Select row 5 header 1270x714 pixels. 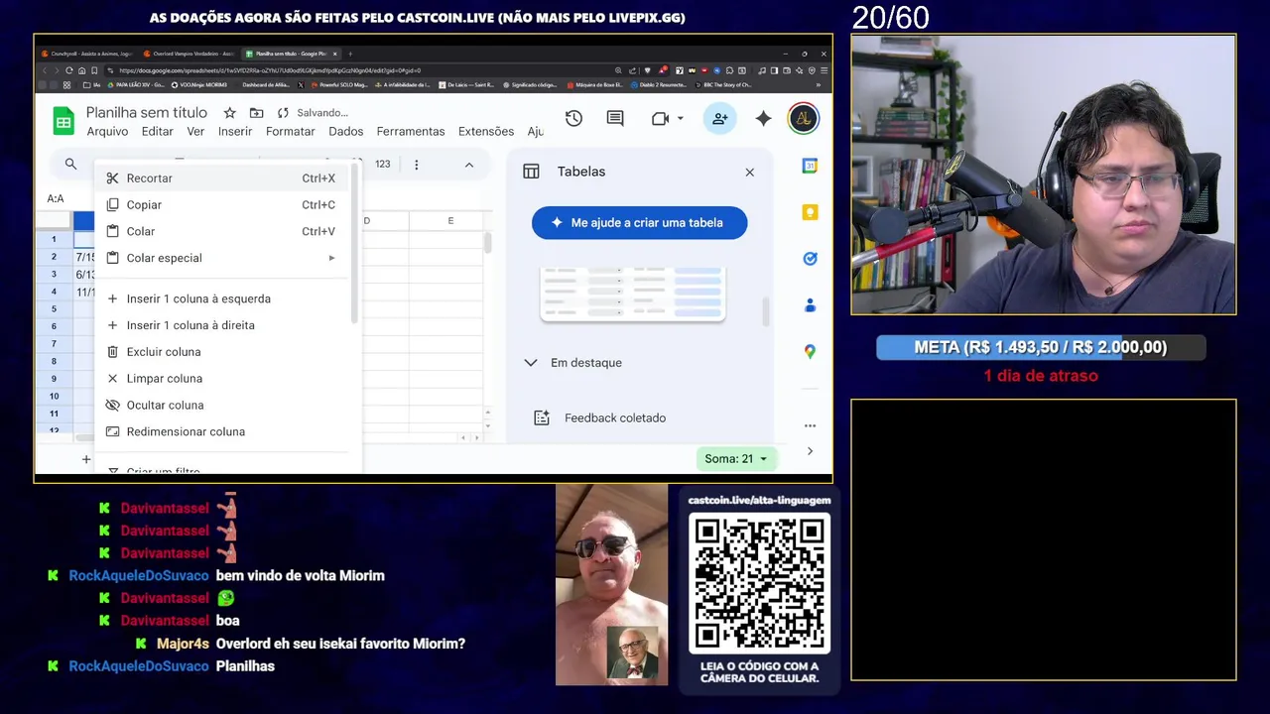(x=54, y=309)
